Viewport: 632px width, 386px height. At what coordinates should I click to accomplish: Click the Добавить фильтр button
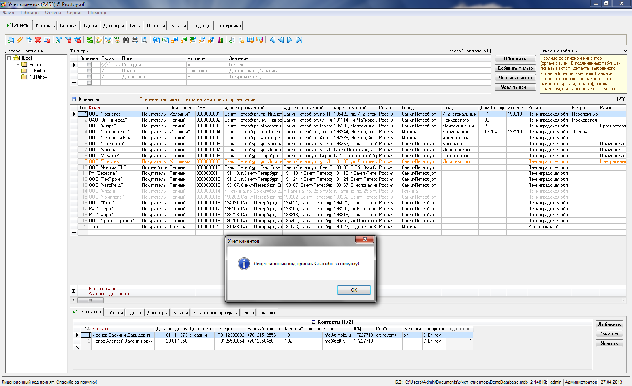515,68
